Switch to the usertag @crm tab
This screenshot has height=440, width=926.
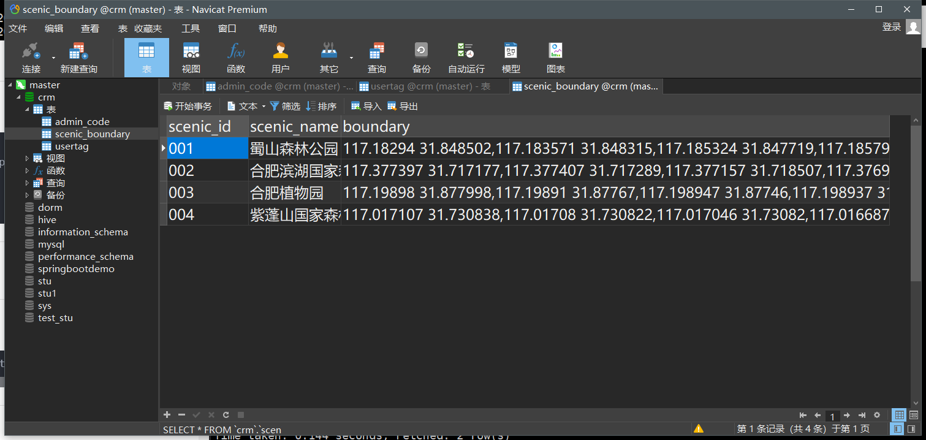point(432,86)
